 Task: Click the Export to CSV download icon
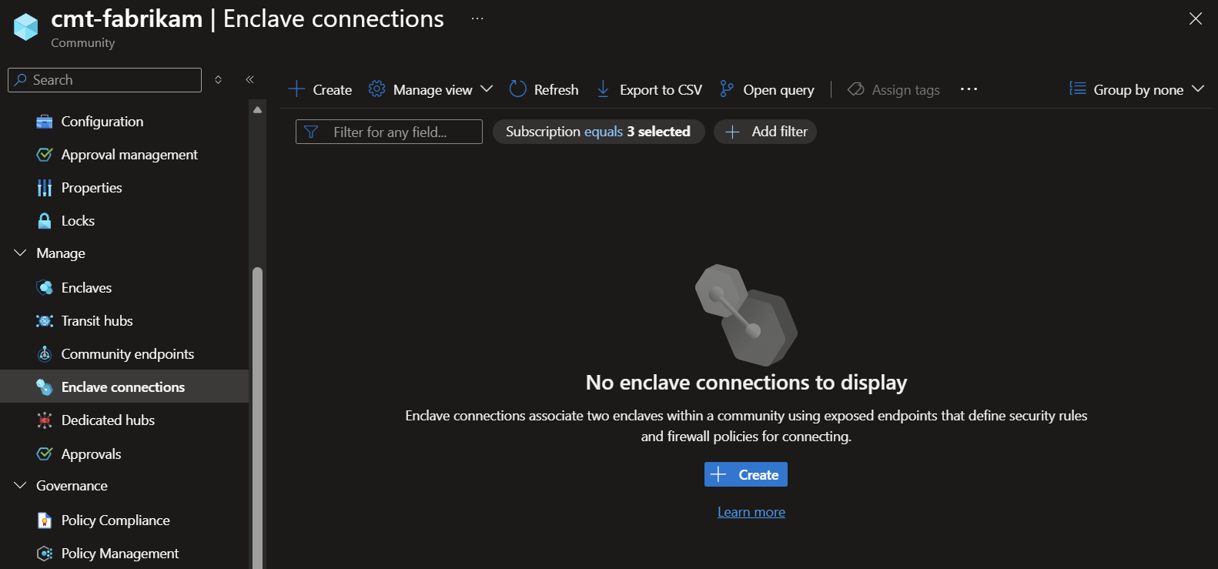[x=603, y=89]
